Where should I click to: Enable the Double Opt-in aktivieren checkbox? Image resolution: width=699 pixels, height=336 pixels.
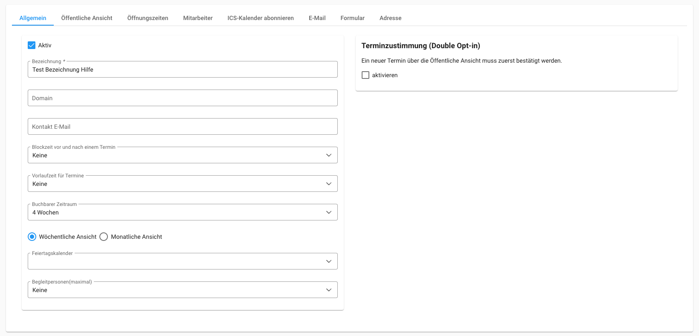[x=365, y=75]
